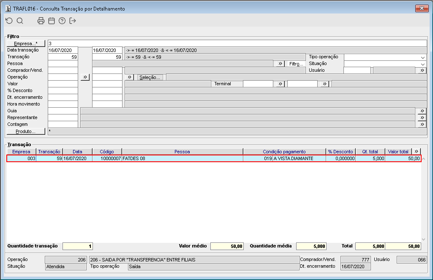This screenshot has width=433, height=280.
Task: Click the code 10000007 cell
Action: click(x=107, y=158)
